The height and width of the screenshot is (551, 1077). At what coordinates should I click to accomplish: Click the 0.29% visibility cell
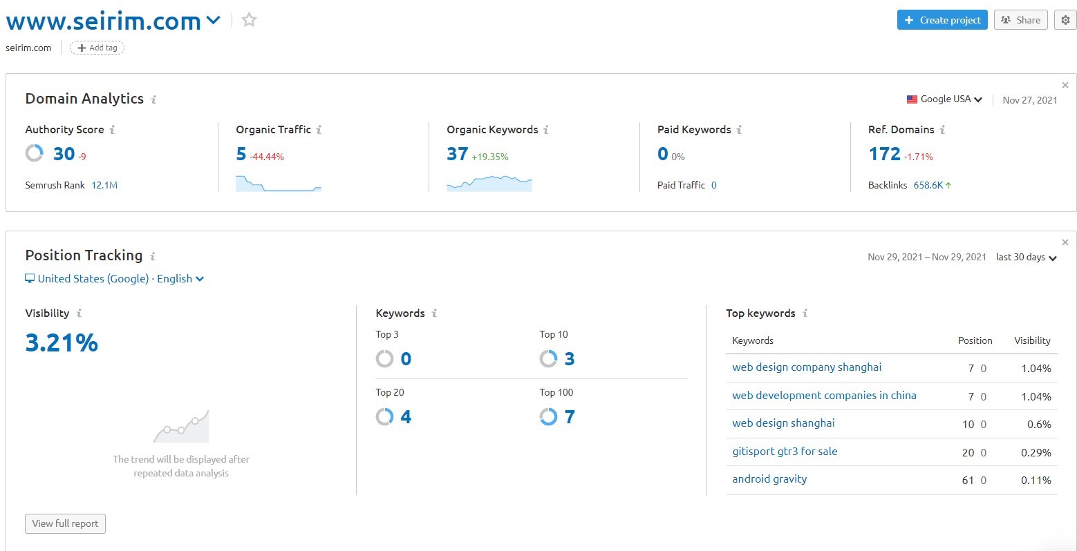click(1036, 453)
